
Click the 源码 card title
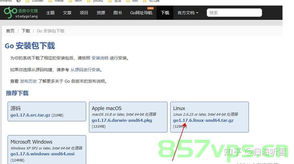pyautogui.click(x=15, y=108)
